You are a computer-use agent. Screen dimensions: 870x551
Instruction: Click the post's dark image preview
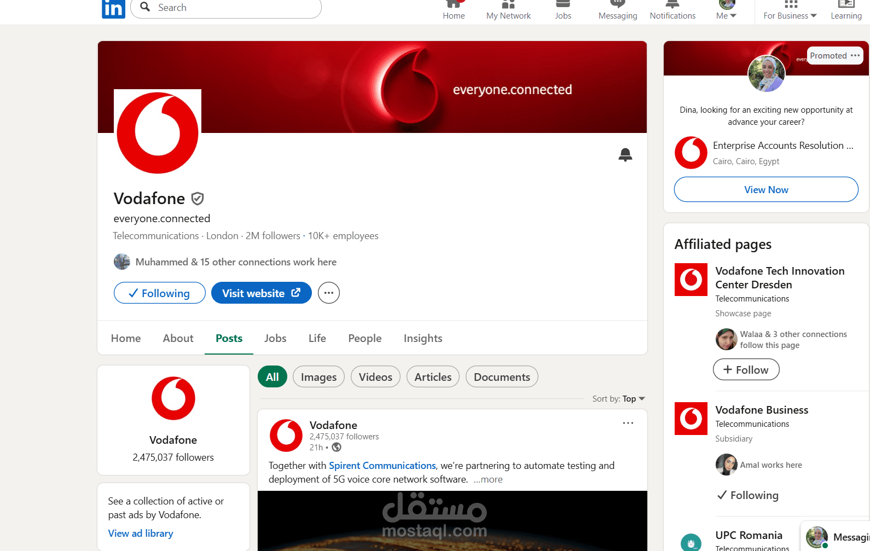pos(453,521)
